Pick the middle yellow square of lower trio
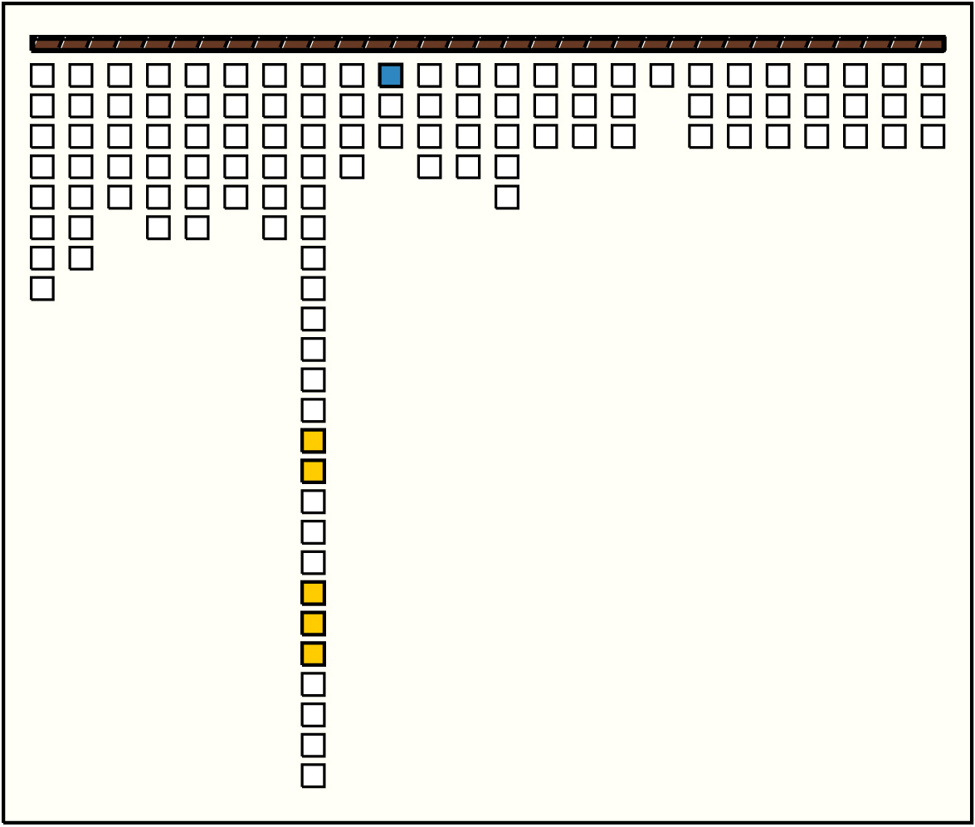The image size is (975, 827). [313, 624]
